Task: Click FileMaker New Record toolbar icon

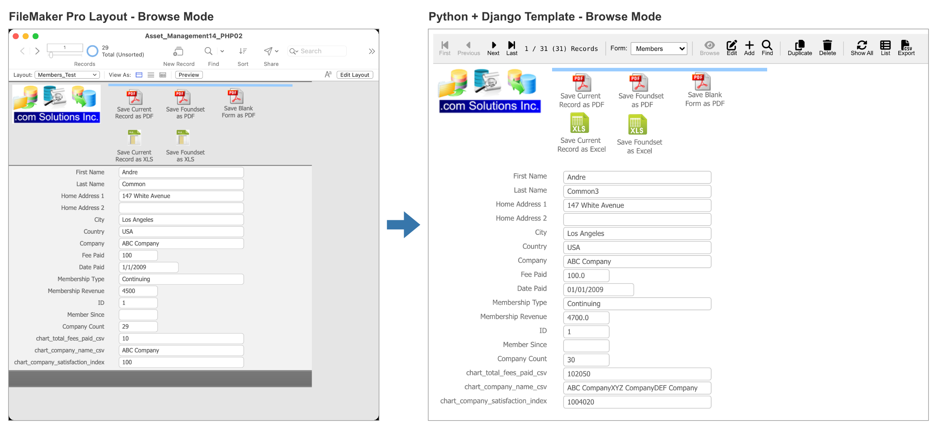Action: (x=178, y=51)
